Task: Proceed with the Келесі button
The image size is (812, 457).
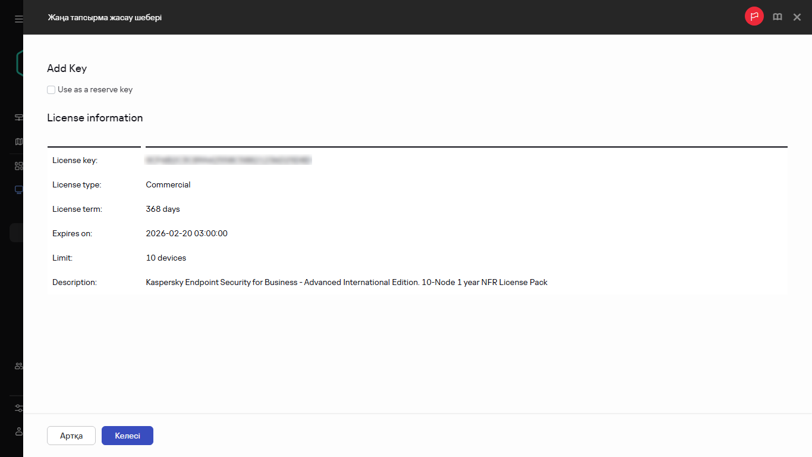Action: pos(127,436)
